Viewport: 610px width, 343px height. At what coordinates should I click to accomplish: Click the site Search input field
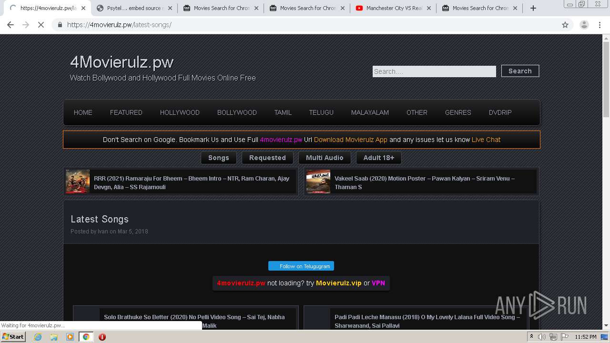click(x=434, y=71)
